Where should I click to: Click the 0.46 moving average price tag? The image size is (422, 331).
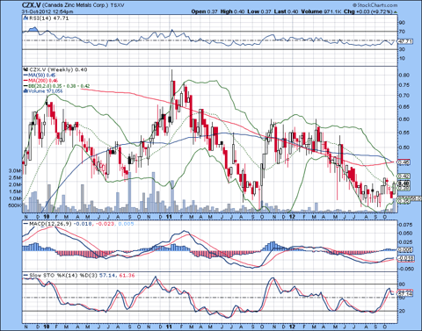[x=404, y=162]
